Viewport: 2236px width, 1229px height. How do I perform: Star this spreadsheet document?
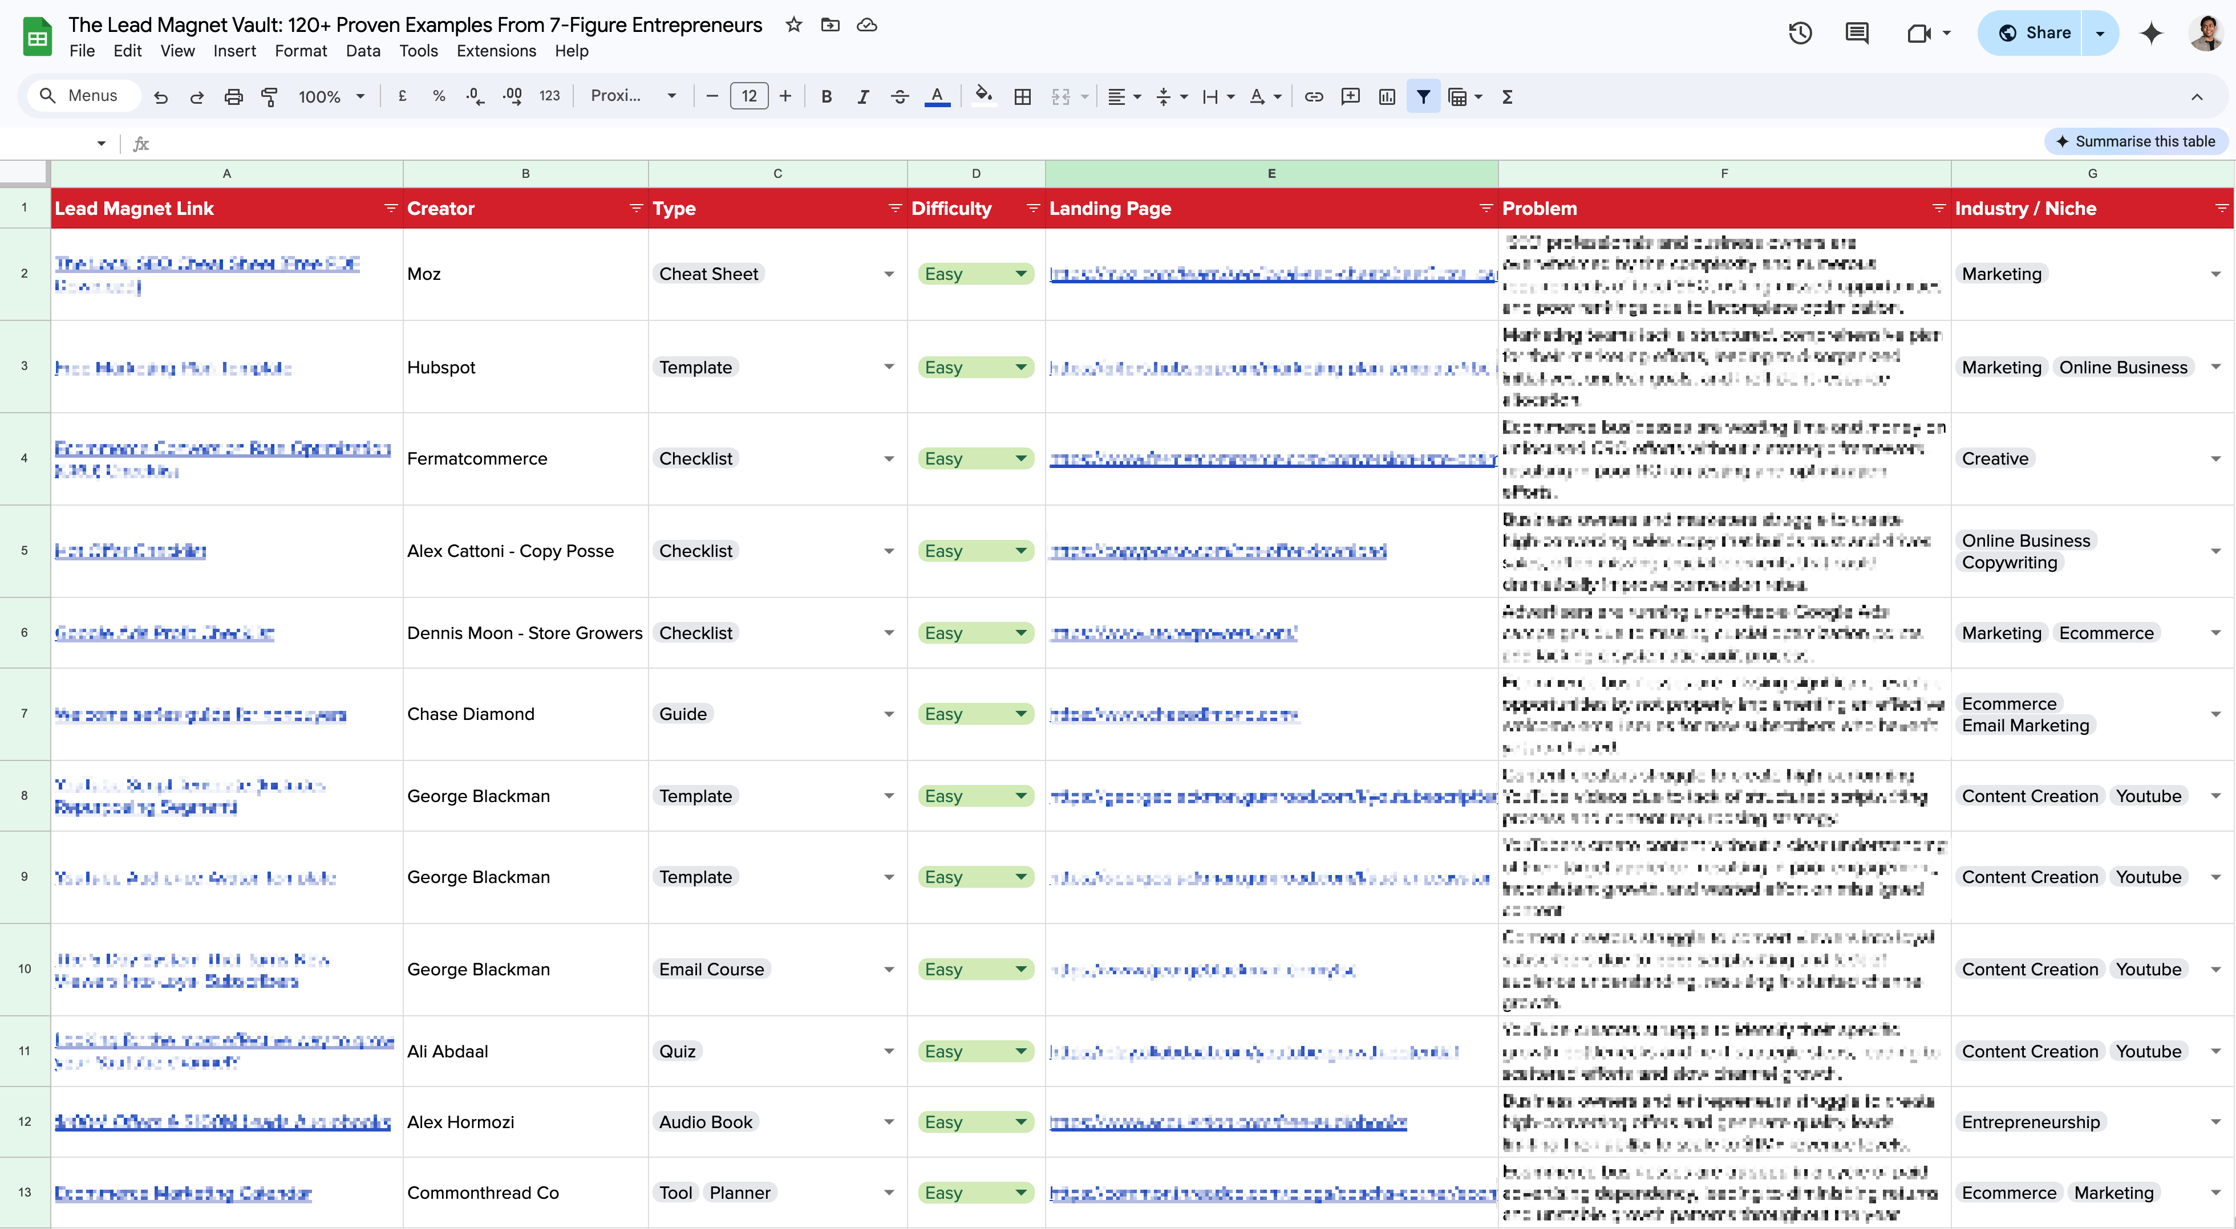pyautogui.click(x=793, y=25)
